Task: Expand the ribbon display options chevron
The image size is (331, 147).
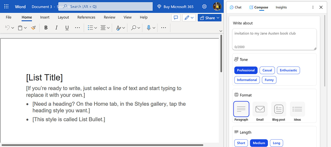Action: [x=221, y=31]
